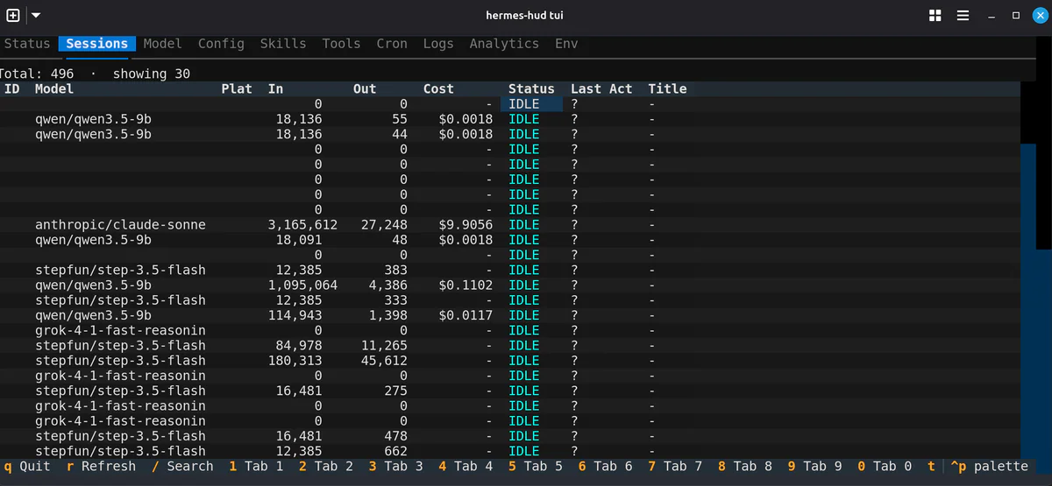Open a new terminal tab with plus icon
The height and width of the screenshot is (486, 1052).
(13, 15)
